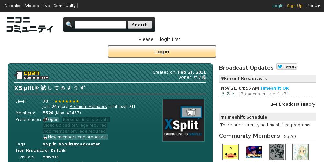The height and width of the screenshot is (162, 324).
Task: Open the green-haired anime girl avatar
Action: click(301, 152)
